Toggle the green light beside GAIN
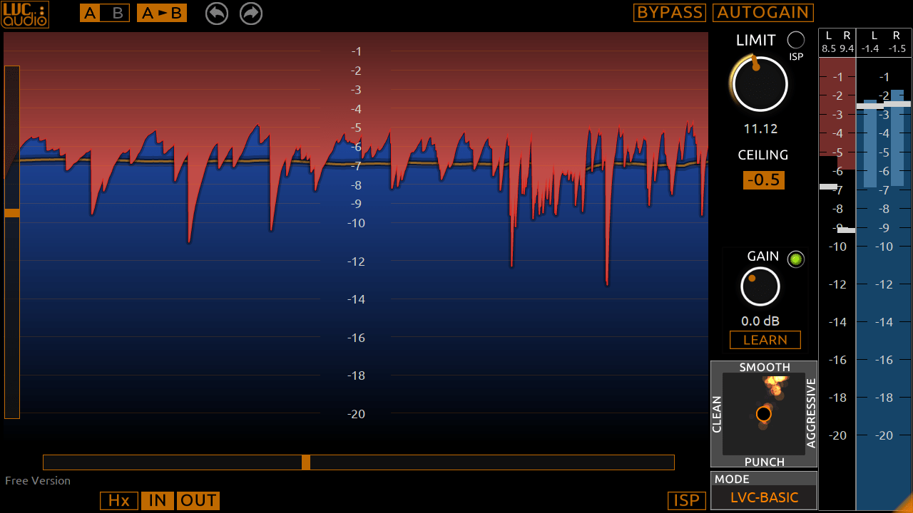Viewport: 913px width, 513px height. click(x=795, y=259)
